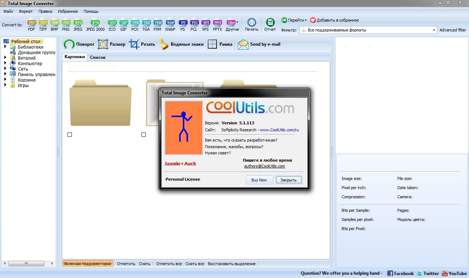Click Снять все to uncheck all

coord(195,264)
